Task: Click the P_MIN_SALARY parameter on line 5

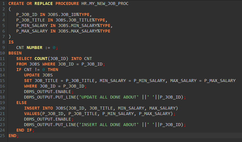Action: [32, 26]
